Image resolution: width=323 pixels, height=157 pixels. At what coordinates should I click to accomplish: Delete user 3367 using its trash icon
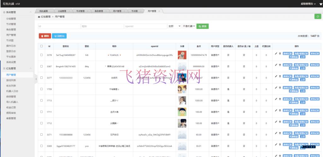coord(280,65)
